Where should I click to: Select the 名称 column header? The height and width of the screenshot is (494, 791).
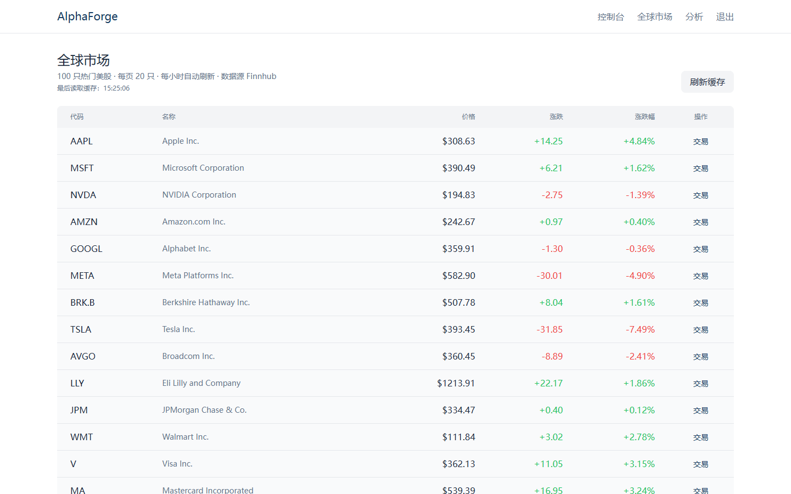tap(169, 117)
